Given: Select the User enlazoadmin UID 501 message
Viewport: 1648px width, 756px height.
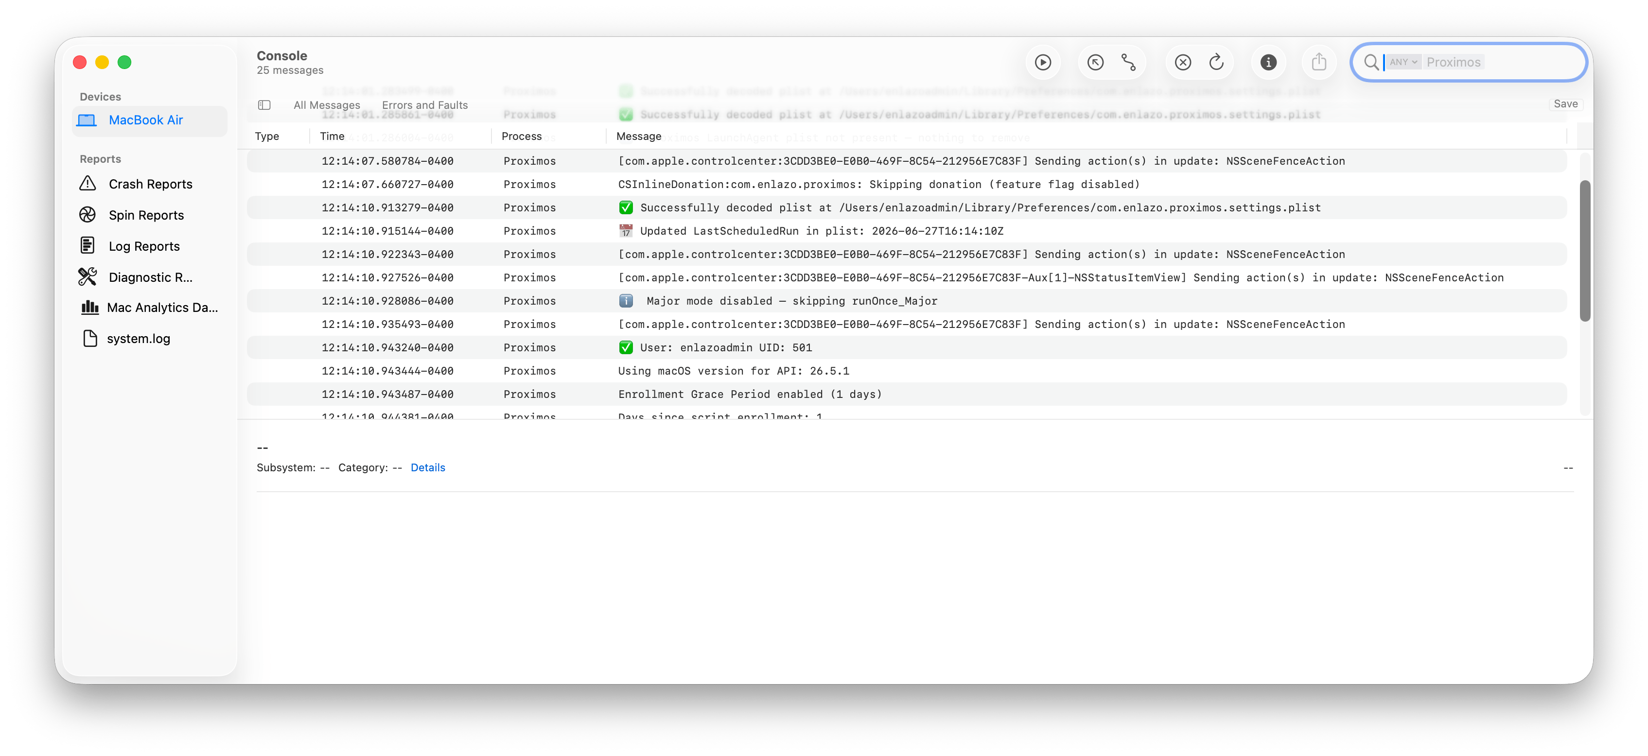Looking at the screenshot, I should point(907,348).
